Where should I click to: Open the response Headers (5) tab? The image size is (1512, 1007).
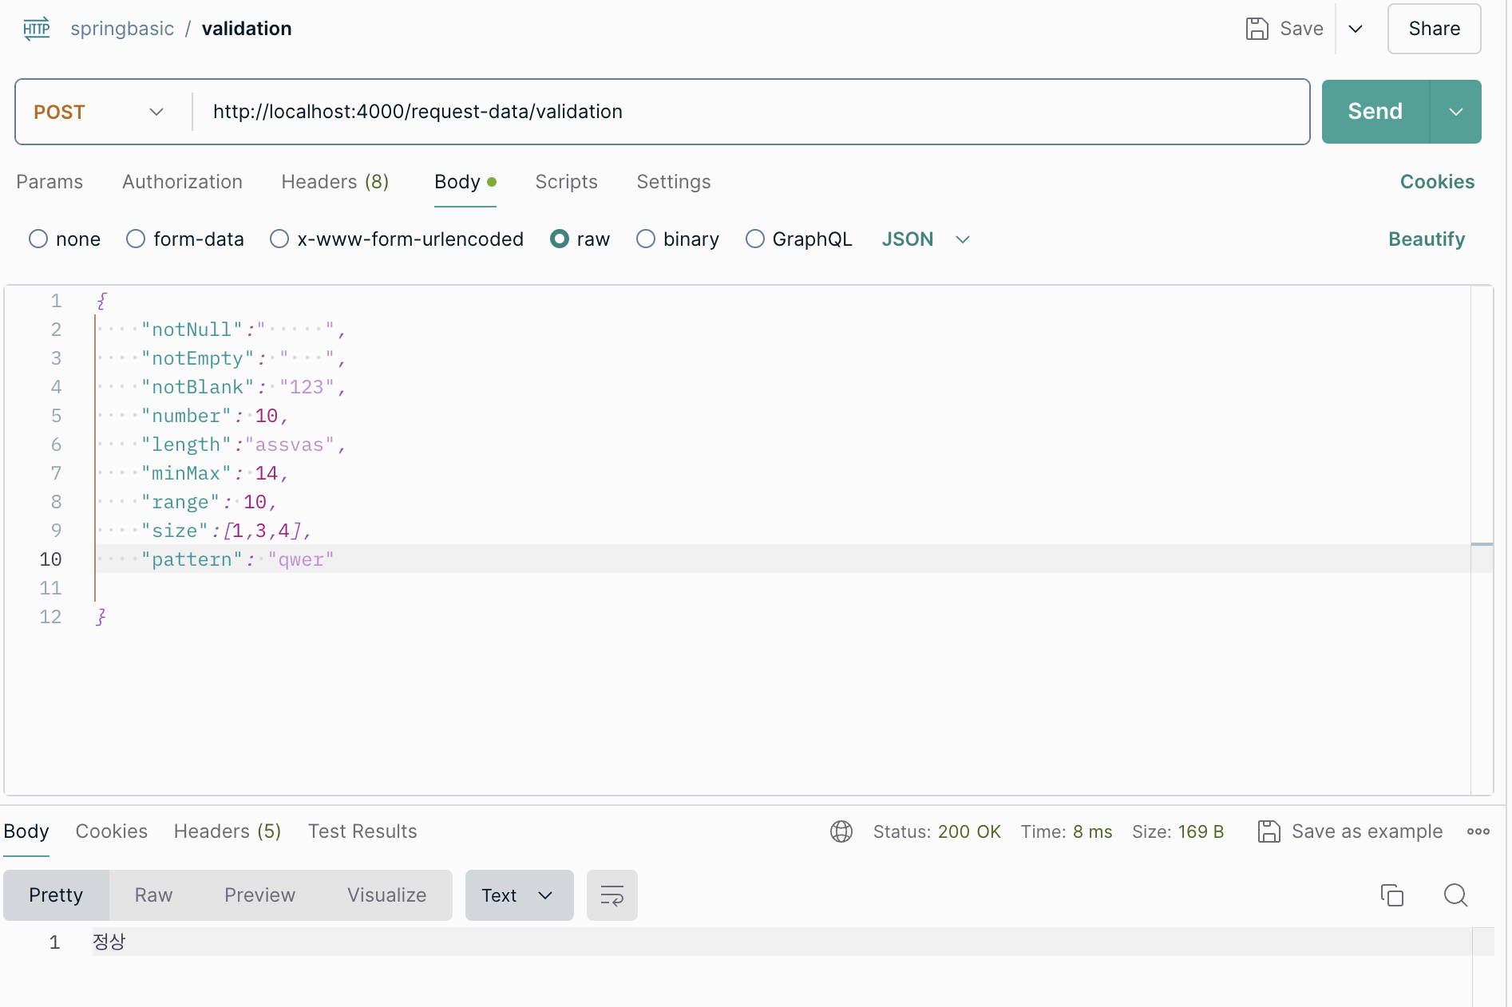(x=228, y=831)
